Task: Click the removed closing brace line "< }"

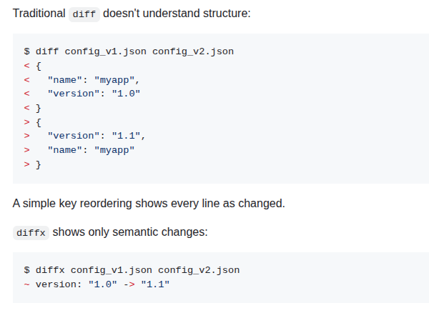Action: pyautogui.click(x=33, y=107)
